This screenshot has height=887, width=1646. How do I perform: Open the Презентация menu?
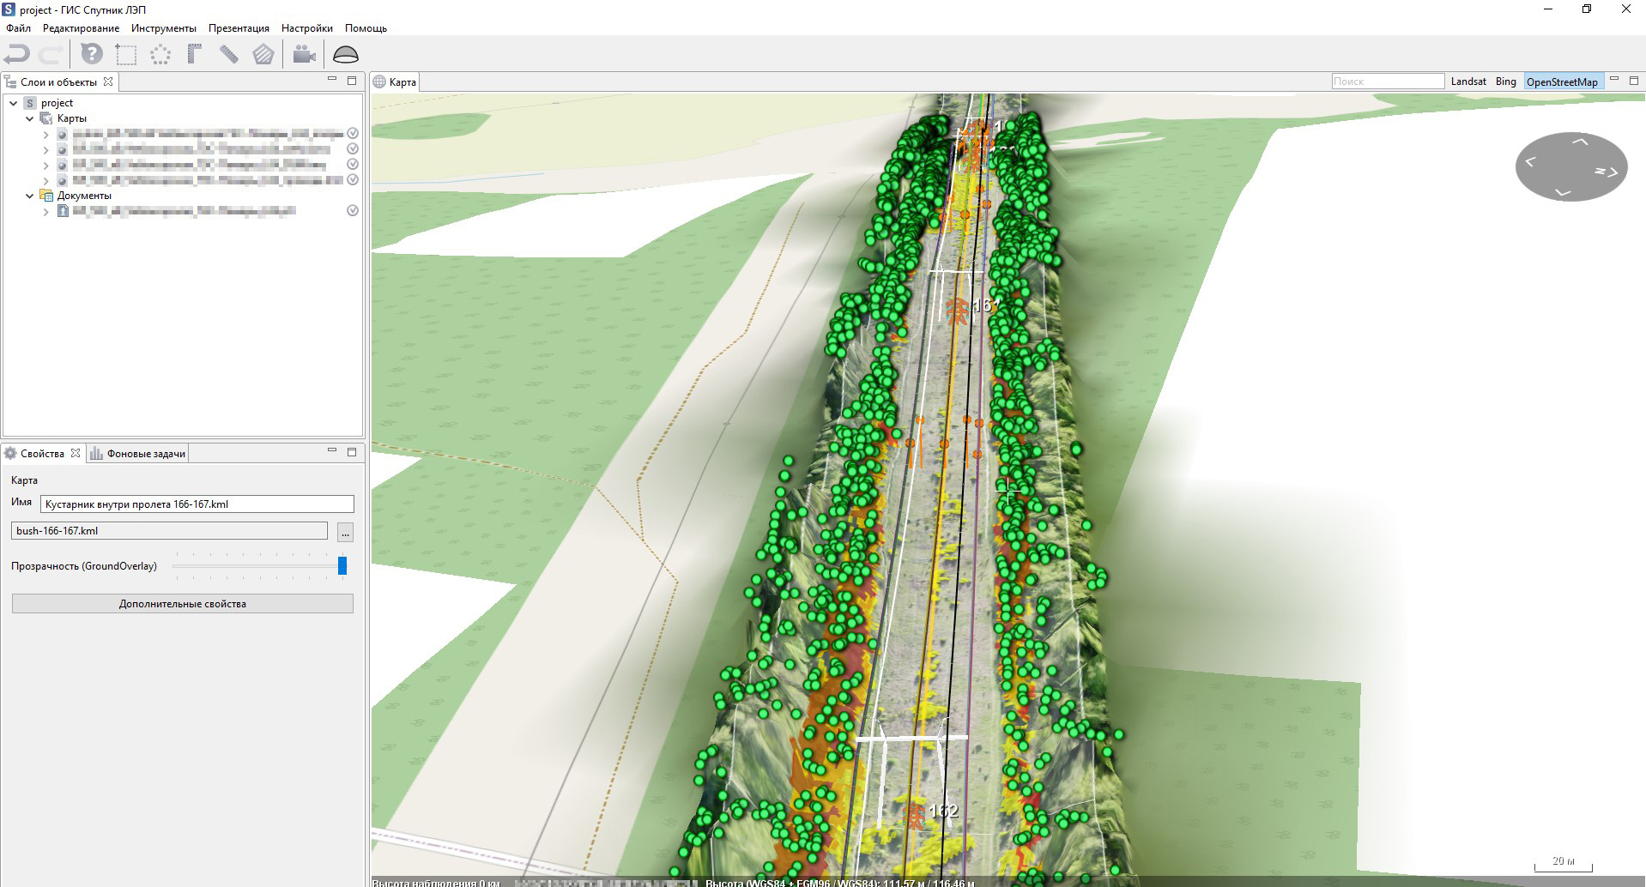(239, 28)
